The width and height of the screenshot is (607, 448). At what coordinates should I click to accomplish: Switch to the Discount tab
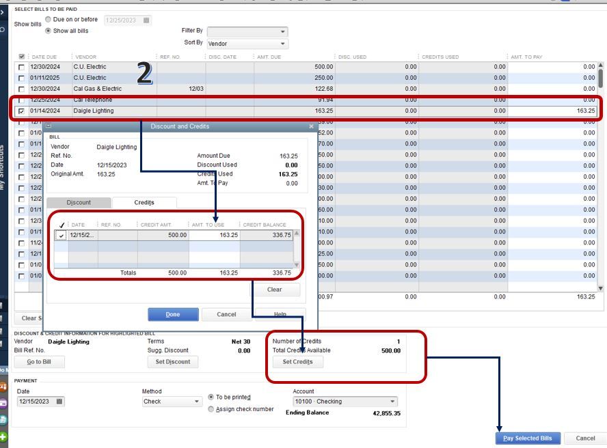(79, 202)
